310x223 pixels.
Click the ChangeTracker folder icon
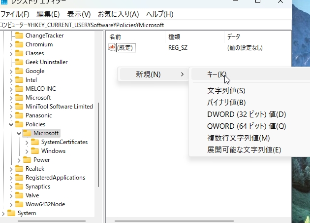click(19, 36)
